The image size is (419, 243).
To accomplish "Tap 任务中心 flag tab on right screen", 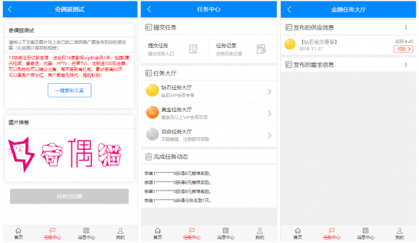I will tap(332, 234).
